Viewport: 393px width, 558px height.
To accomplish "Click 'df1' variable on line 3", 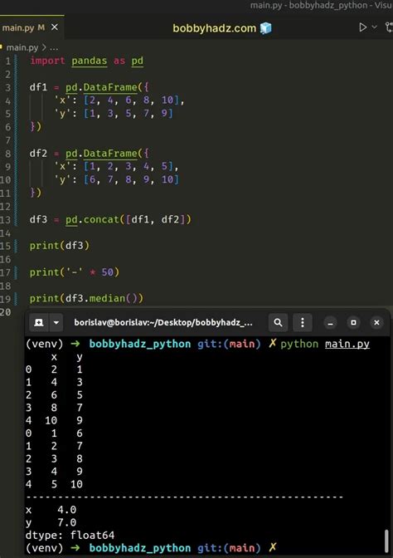I will point(38,87).
